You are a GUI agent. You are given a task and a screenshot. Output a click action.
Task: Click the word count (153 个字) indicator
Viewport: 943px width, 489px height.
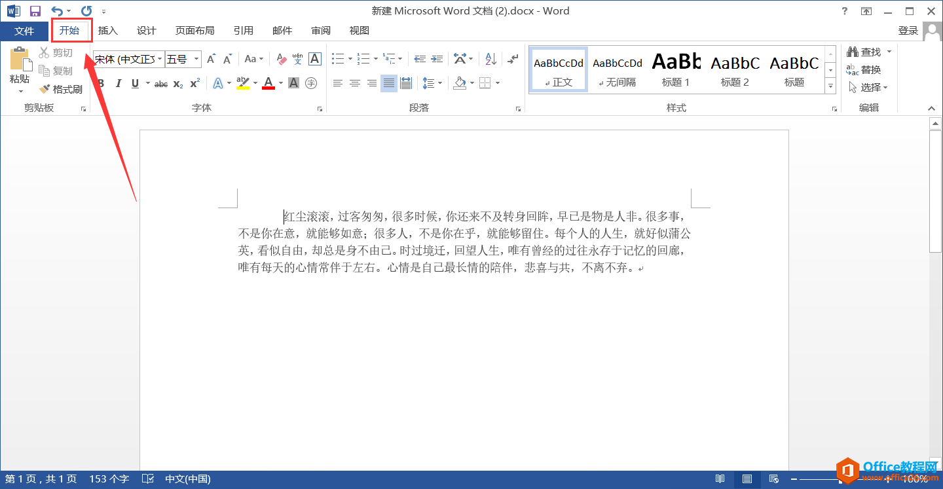[109, 479]
